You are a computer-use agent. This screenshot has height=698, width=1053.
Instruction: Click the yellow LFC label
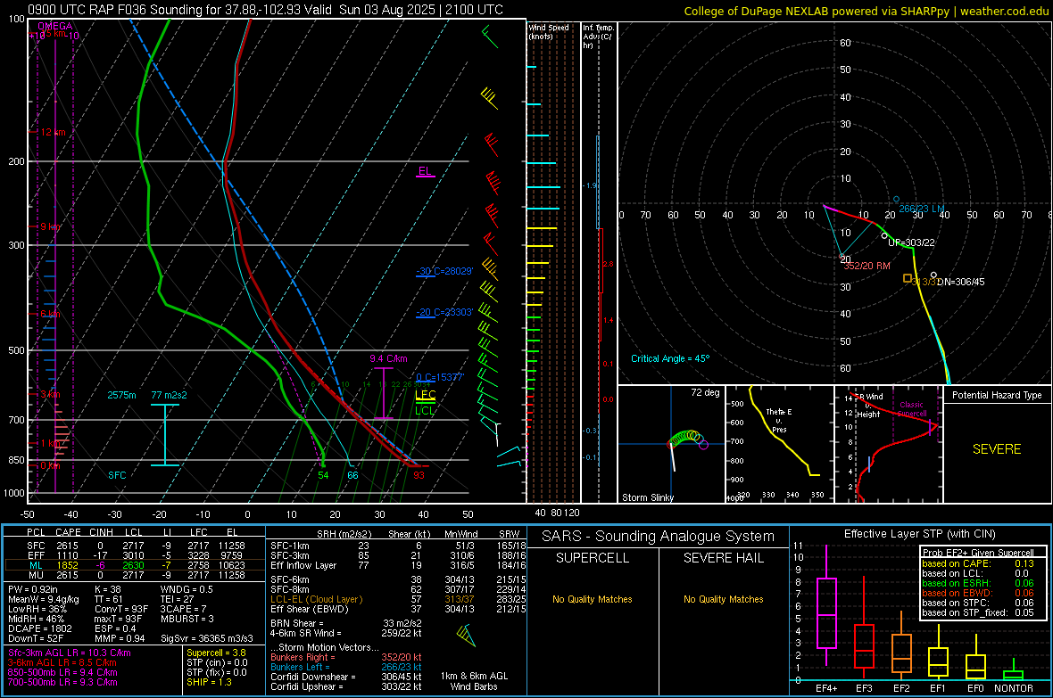click(425, 395)
